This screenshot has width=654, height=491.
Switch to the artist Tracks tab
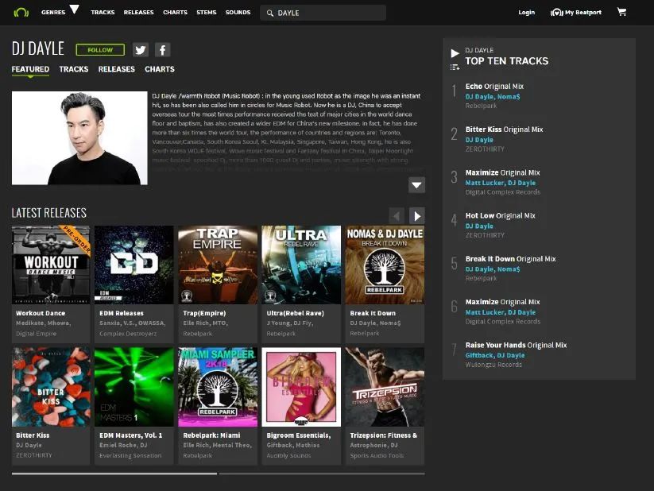tap(73, 69)
